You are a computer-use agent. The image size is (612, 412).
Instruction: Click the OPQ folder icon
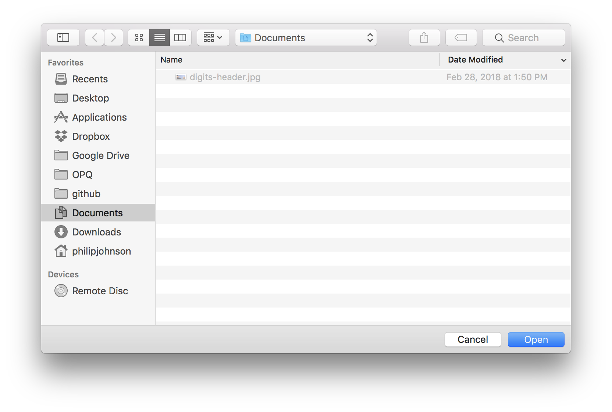click(61, 174)
